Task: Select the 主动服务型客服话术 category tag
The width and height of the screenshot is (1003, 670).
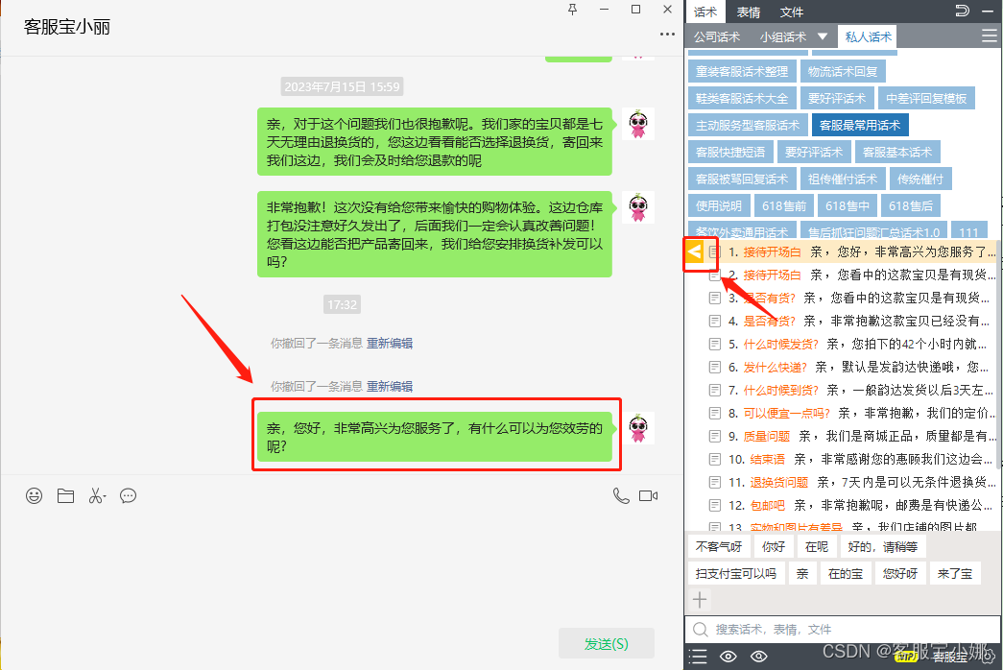Action: (x=747, y=126)
